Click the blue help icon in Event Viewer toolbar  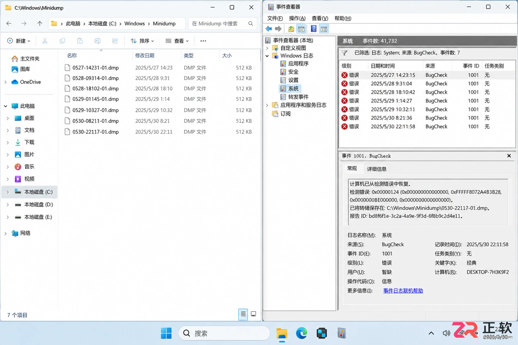314,29
